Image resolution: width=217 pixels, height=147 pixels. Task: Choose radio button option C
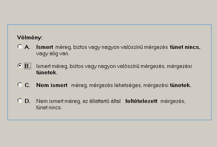[20, 85]
